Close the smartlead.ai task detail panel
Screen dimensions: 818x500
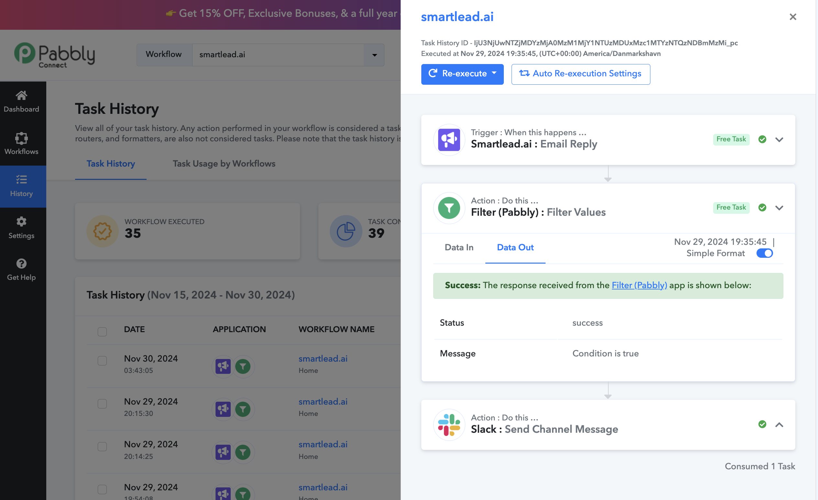[793, 17]
